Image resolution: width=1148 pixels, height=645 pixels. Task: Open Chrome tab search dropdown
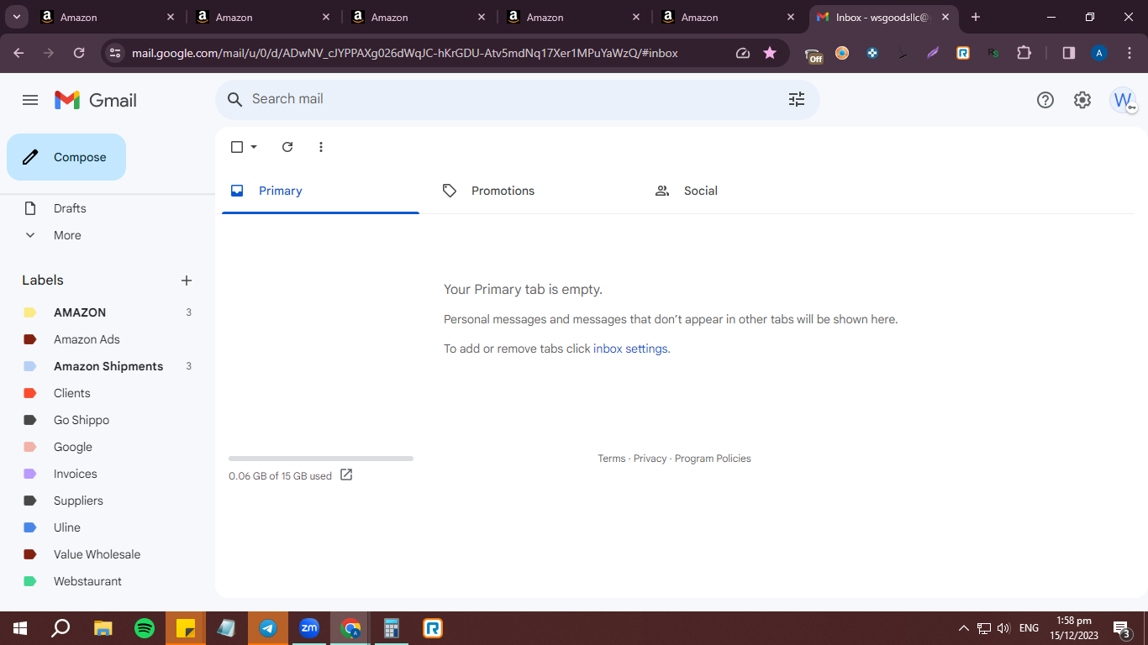tap(17, 17)
